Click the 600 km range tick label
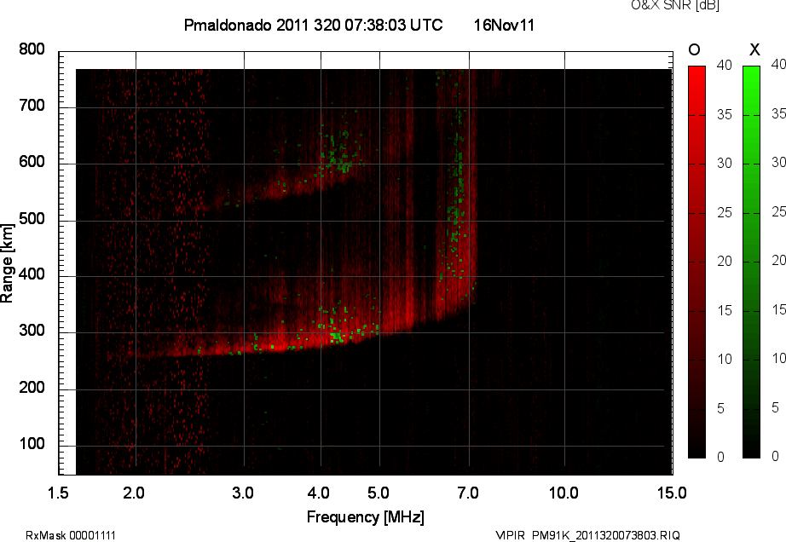Viewport: 786px width, 542px height. coord(32,162)
